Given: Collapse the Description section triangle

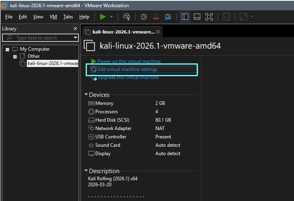Looking at the screenshot, I should tap(86, 170).
